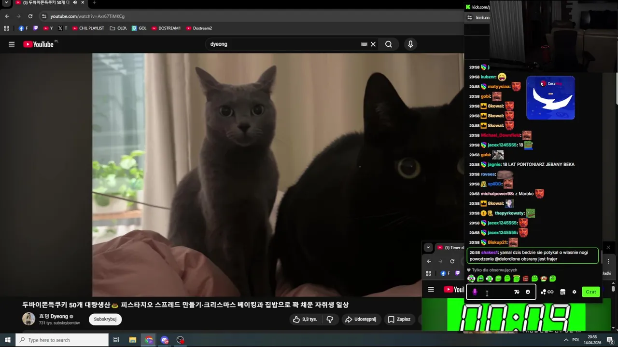The width and height of the screenshot is (618, 347).
Task: Open the Dyeong channel avatar
Action: pos(29,319)
